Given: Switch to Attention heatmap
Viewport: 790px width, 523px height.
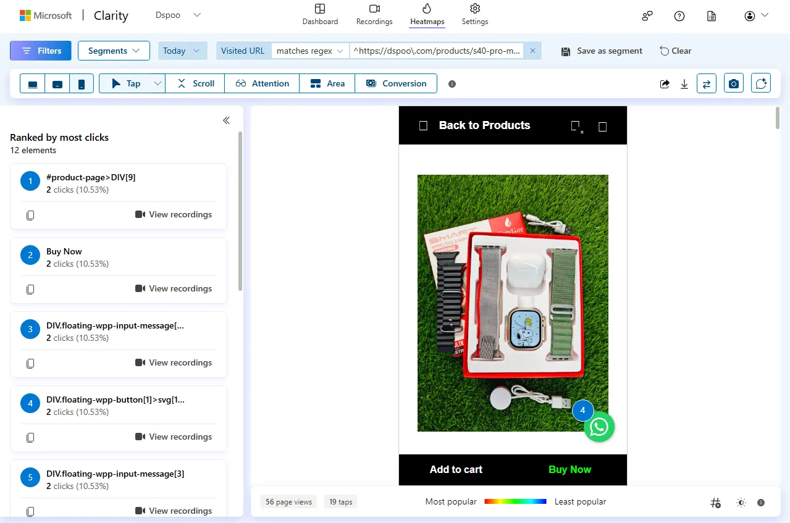Looking at the screenshot, I should click(262, 83).
